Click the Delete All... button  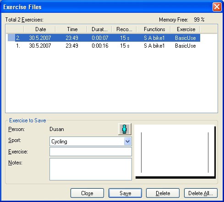coord(201,193)
